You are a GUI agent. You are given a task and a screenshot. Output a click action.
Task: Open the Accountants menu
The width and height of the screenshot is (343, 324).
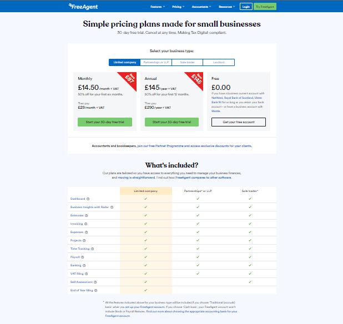click(x=201, y=7)
